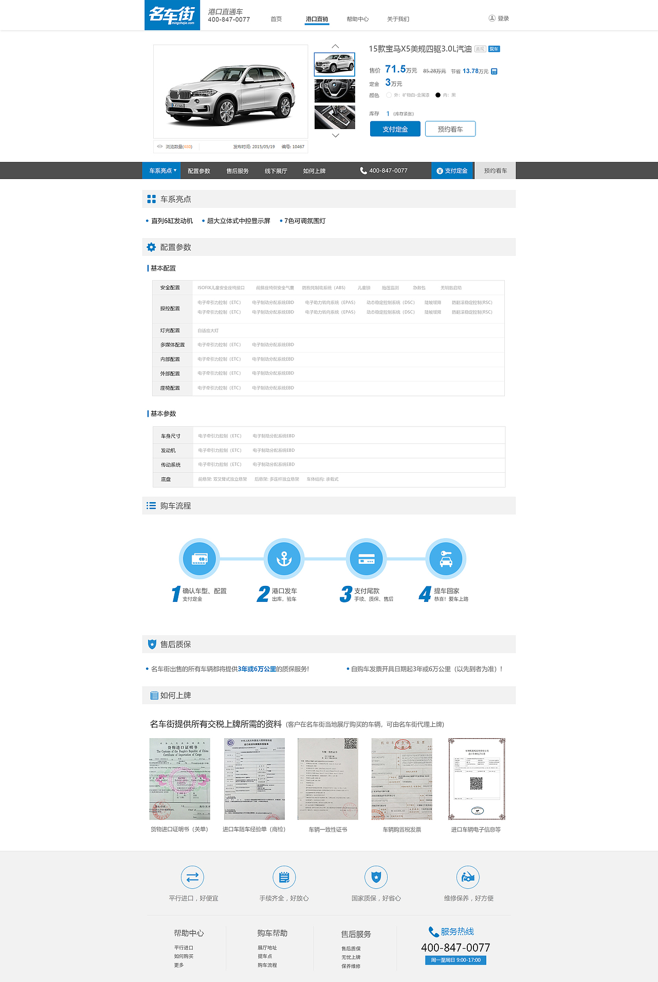This screenshot has width=658, height=982.
Task: Click 支付定金 in the dark sticky bar
Action: (452, 171)
